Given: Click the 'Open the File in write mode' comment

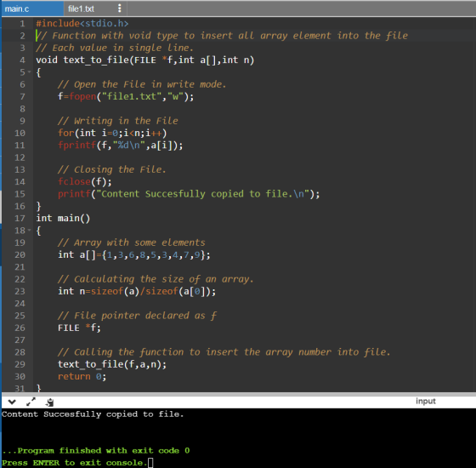Looking at the screenshot, I should point(142,84).
